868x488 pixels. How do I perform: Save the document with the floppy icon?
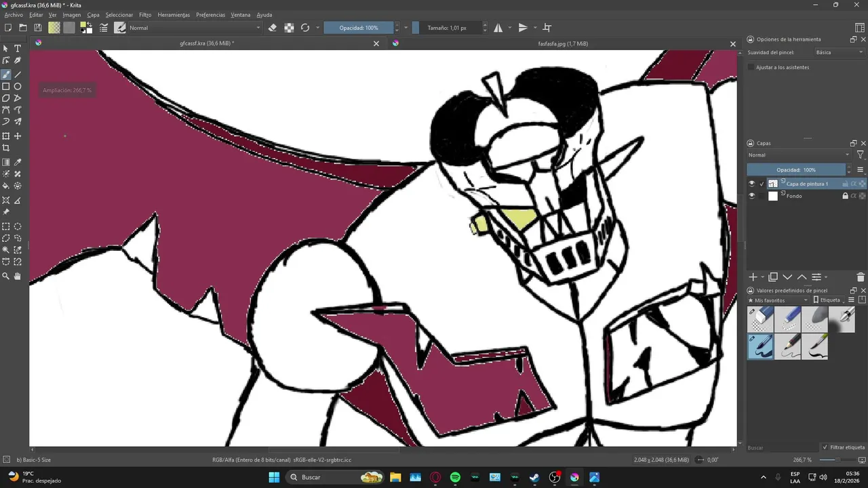pos(38,28)
